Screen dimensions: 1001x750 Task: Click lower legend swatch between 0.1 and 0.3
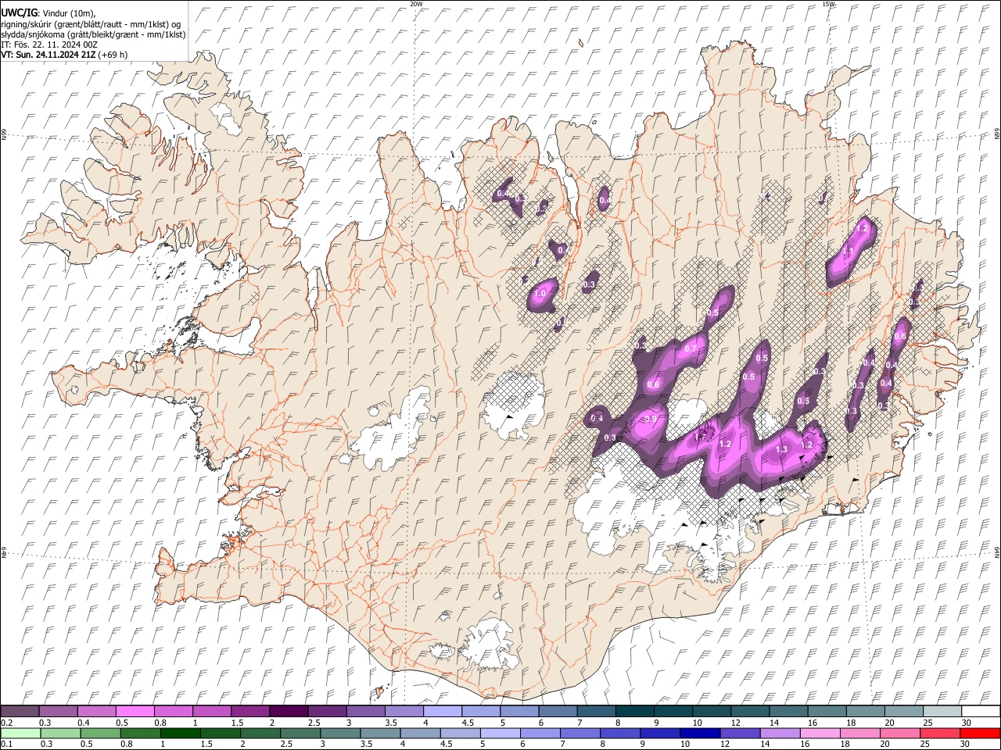pos(20,733)
